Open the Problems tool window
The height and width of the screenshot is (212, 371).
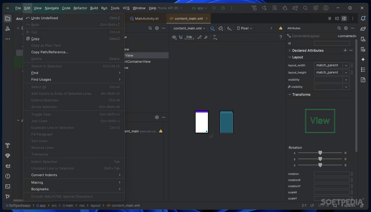[x=7, y=176]
